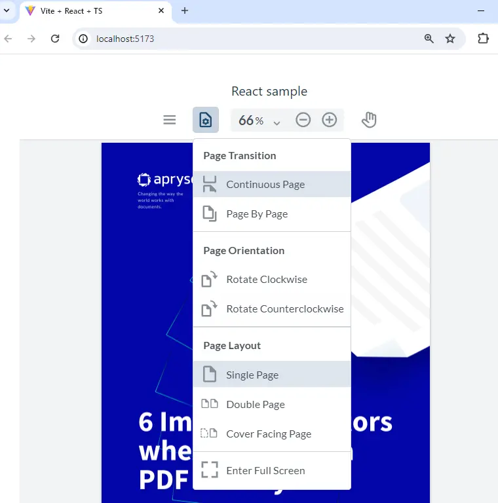Select the Pan hand tool
Screen dimensions: 498x503
(369, 120)
